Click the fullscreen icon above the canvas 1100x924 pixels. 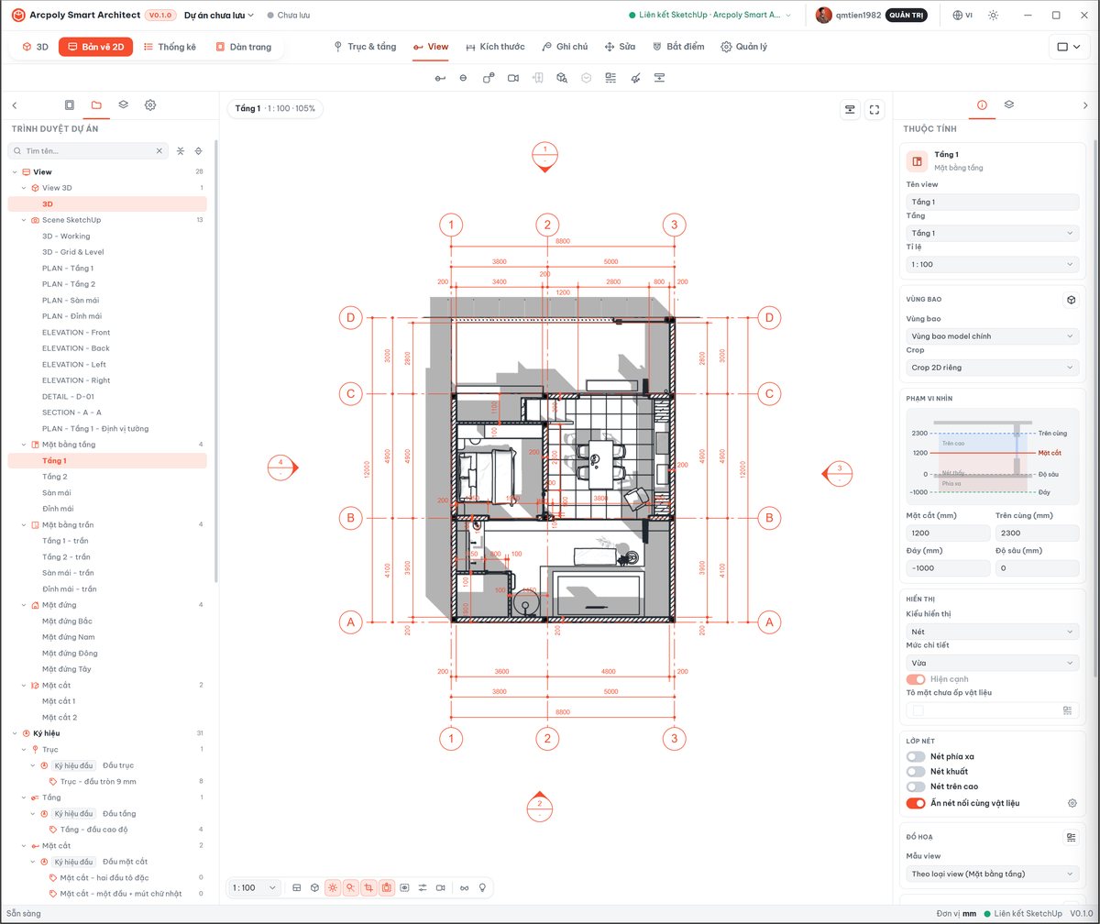point(875,110)
